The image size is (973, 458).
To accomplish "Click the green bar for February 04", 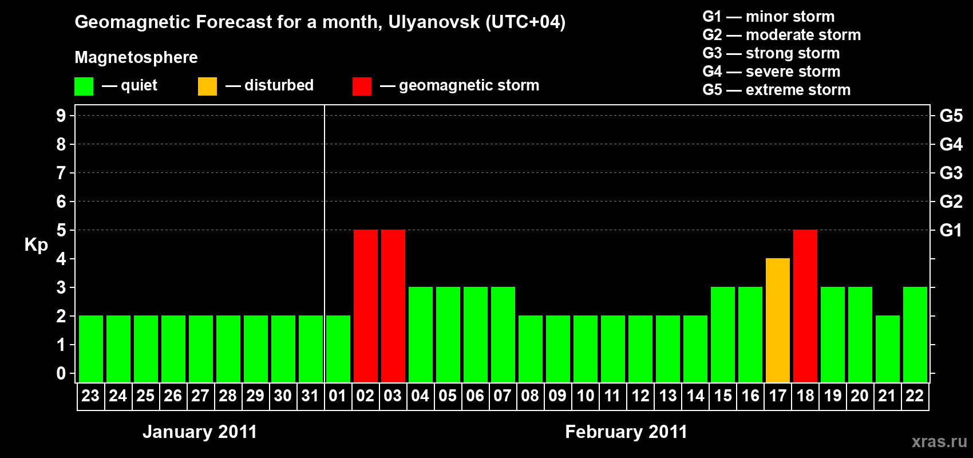I will coord(421,334).
